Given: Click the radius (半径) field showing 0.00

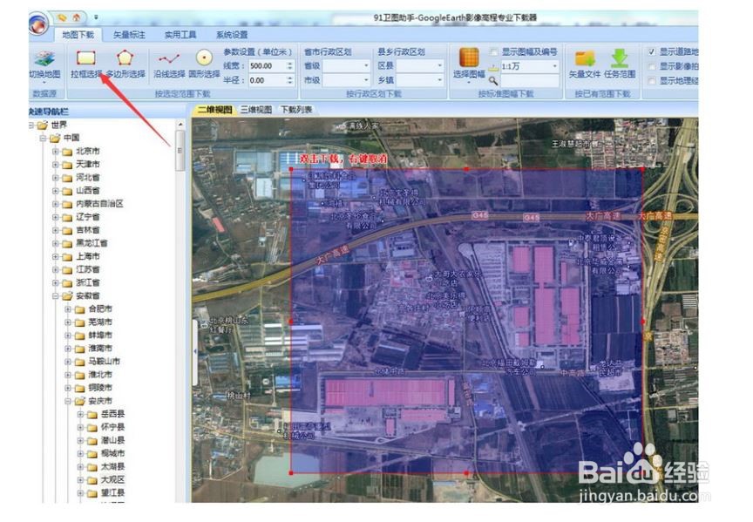Looking at the screenshot, I should [267, 80].
